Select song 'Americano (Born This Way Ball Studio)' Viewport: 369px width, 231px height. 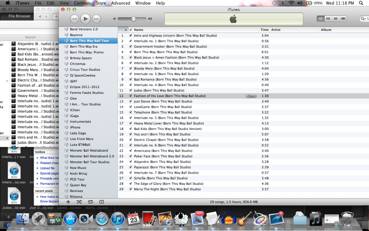[163, 151]
